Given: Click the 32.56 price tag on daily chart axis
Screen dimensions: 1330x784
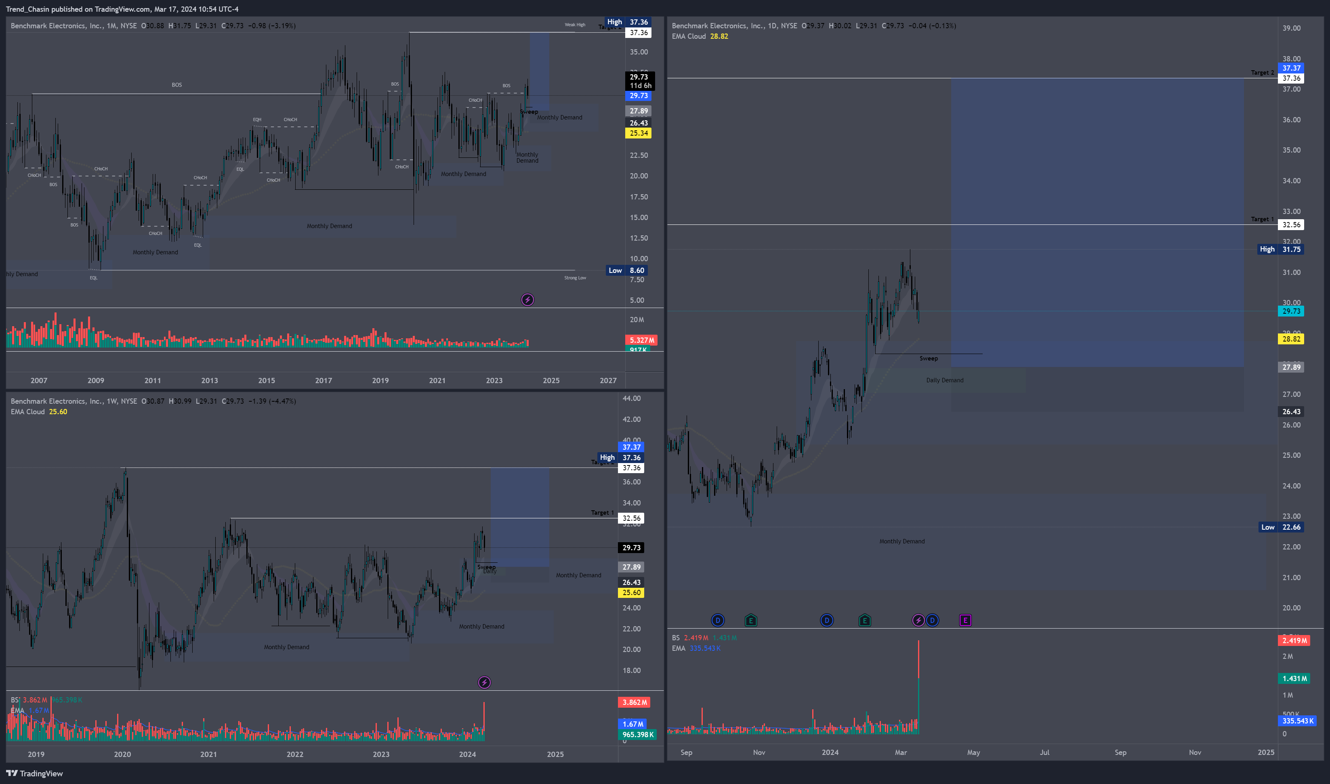Looking at the screenshot, I should point(1291,224).
